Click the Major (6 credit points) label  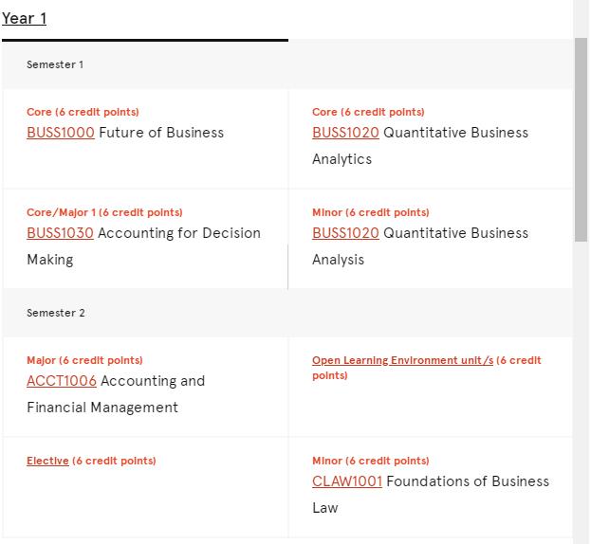(x=84, y=361)
